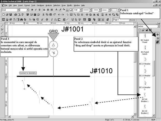Click the Print icon in toolbar

(15, 15)
